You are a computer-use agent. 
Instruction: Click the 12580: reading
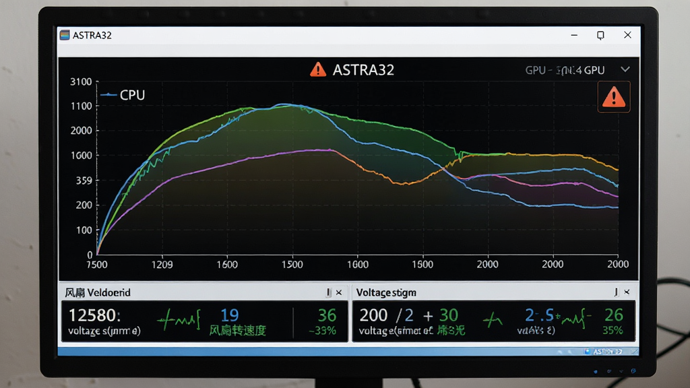pyautogui.click(x=94, y=315)
